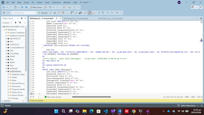Toggle Results to Grid output mode
204x115 pixels.
point(90,13)
